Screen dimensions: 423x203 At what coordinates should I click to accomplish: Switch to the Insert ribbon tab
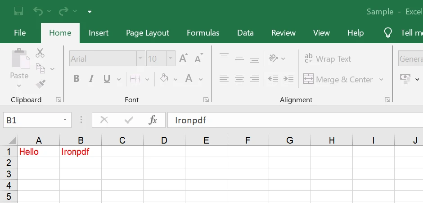point(99,33)
